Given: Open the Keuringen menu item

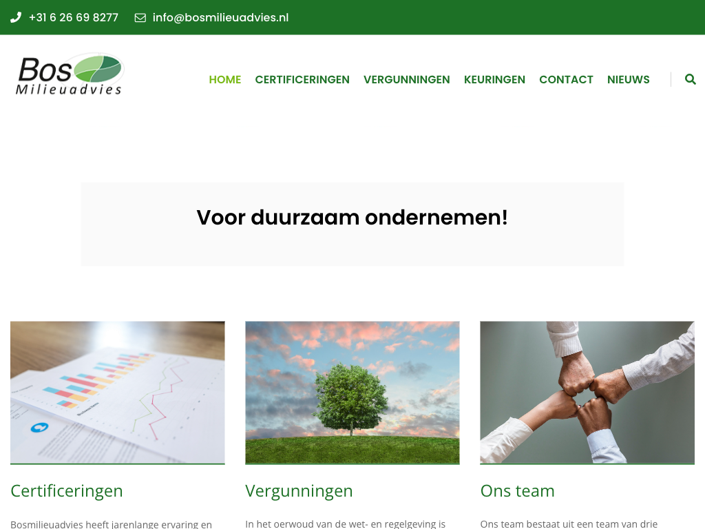Looking at the screenshot, I should coord(494,80).
